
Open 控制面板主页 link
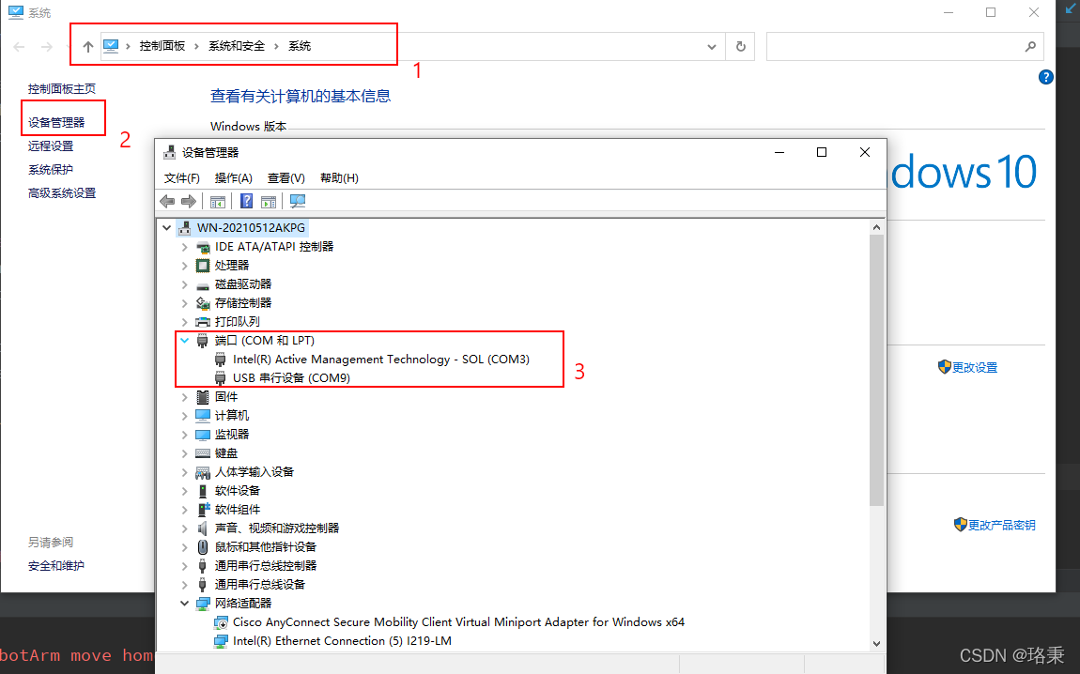62,89
